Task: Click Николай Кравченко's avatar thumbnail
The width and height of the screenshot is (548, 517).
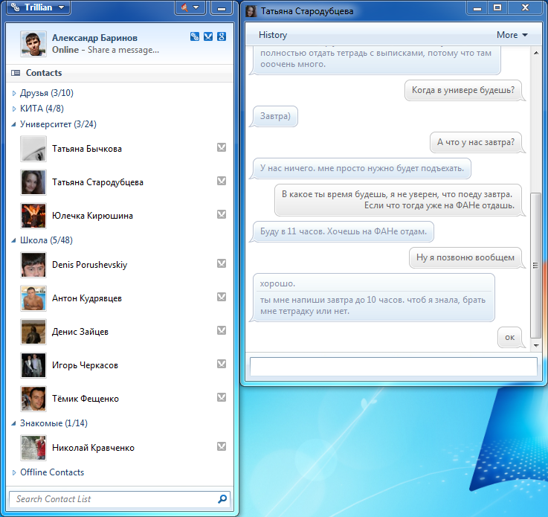Action: point(33,448)
